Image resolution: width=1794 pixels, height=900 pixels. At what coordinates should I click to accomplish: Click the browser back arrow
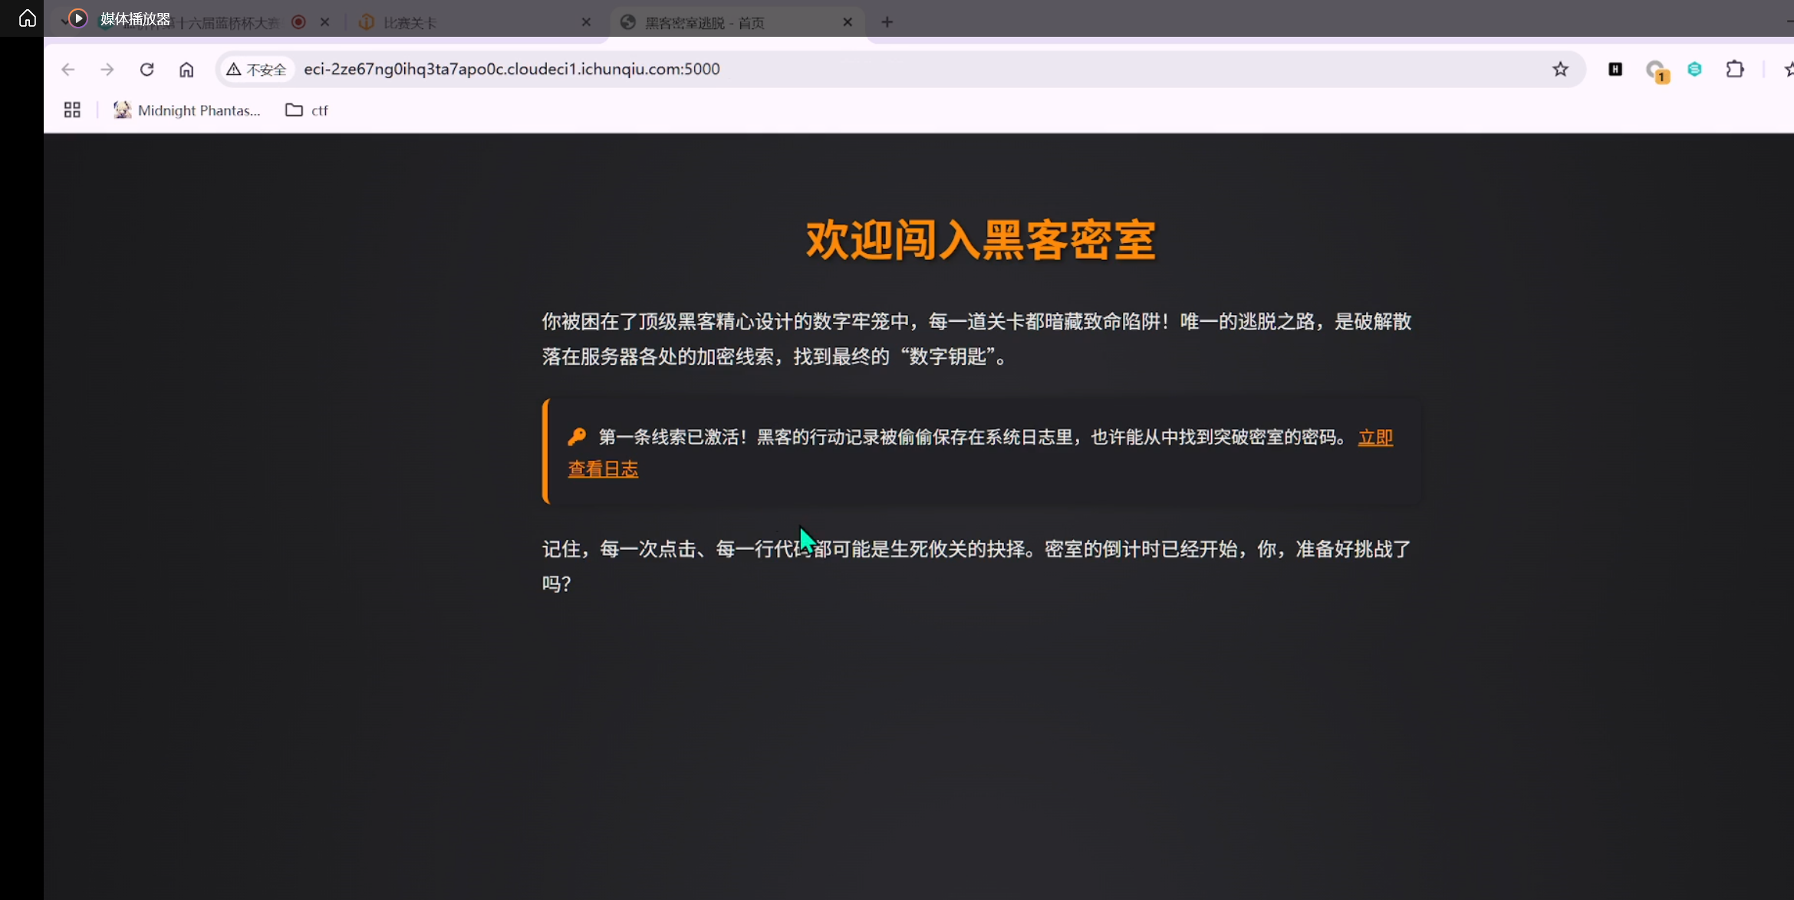point(67,69)
